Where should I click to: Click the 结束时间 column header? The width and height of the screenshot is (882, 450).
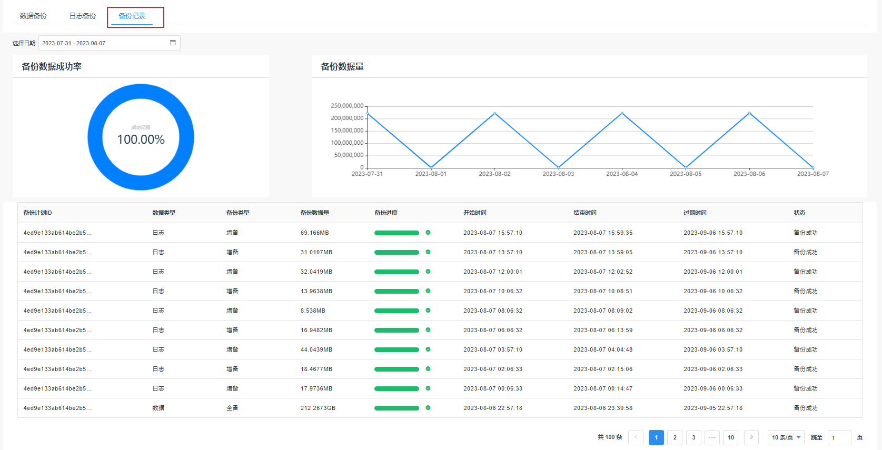(x=585, y=213)
